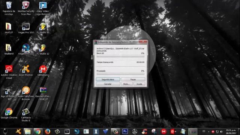This screenshot has height=135, width=240.
Task: Open Google Chrome desktop shortcut
Action: pyautogui.click(x=9, y=113)
